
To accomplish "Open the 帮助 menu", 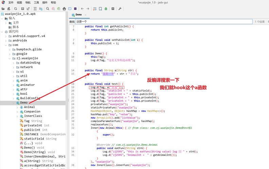I will [x=53, y=3].
